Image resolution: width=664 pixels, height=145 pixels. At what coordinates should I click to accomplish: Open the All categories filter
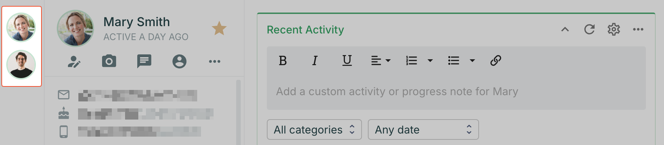pyautogui.click(x=314, y=130)
